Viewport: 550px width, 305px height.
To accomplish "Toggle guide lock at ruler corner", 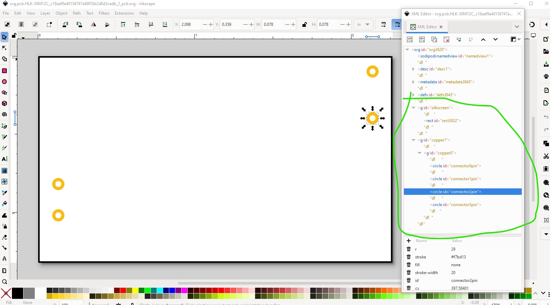I will coord(14,35).
